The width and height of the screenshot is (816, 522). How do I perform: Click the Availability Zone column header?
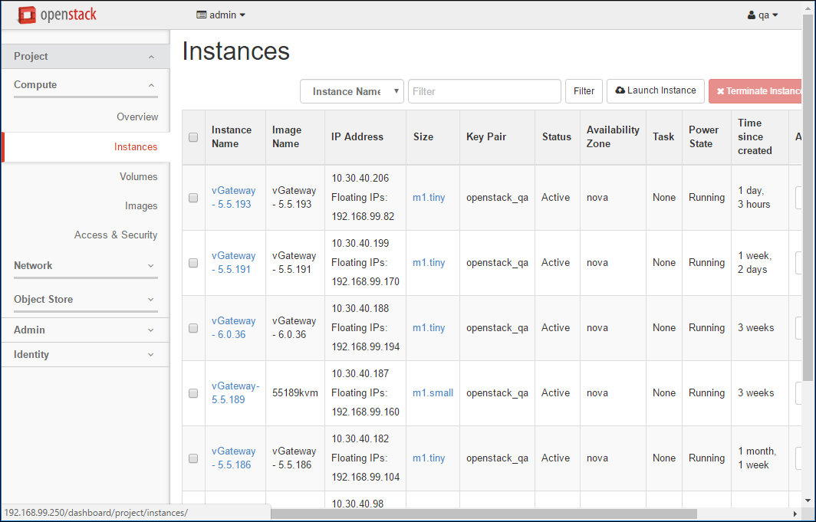(x=613, y=136)
